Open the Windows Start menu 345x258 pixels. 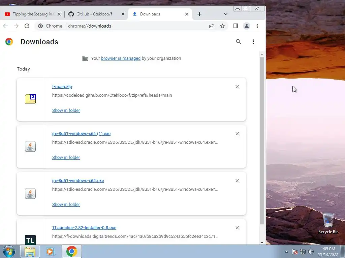point(9,251)
